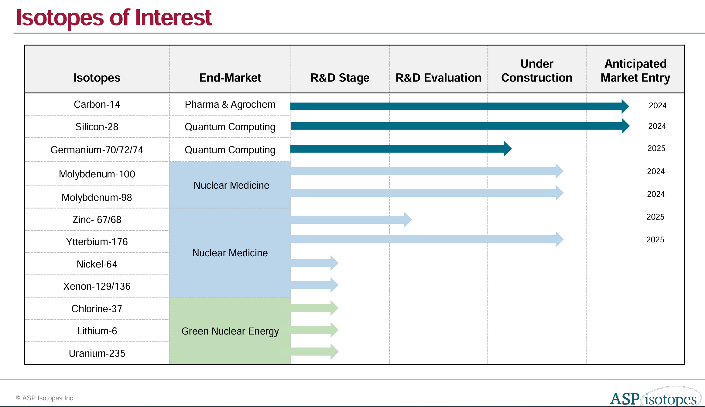This screenshot has height=407, width=705.
Task: Select the Carbon-14 progress arrow
Action: [x=456, y=105]
